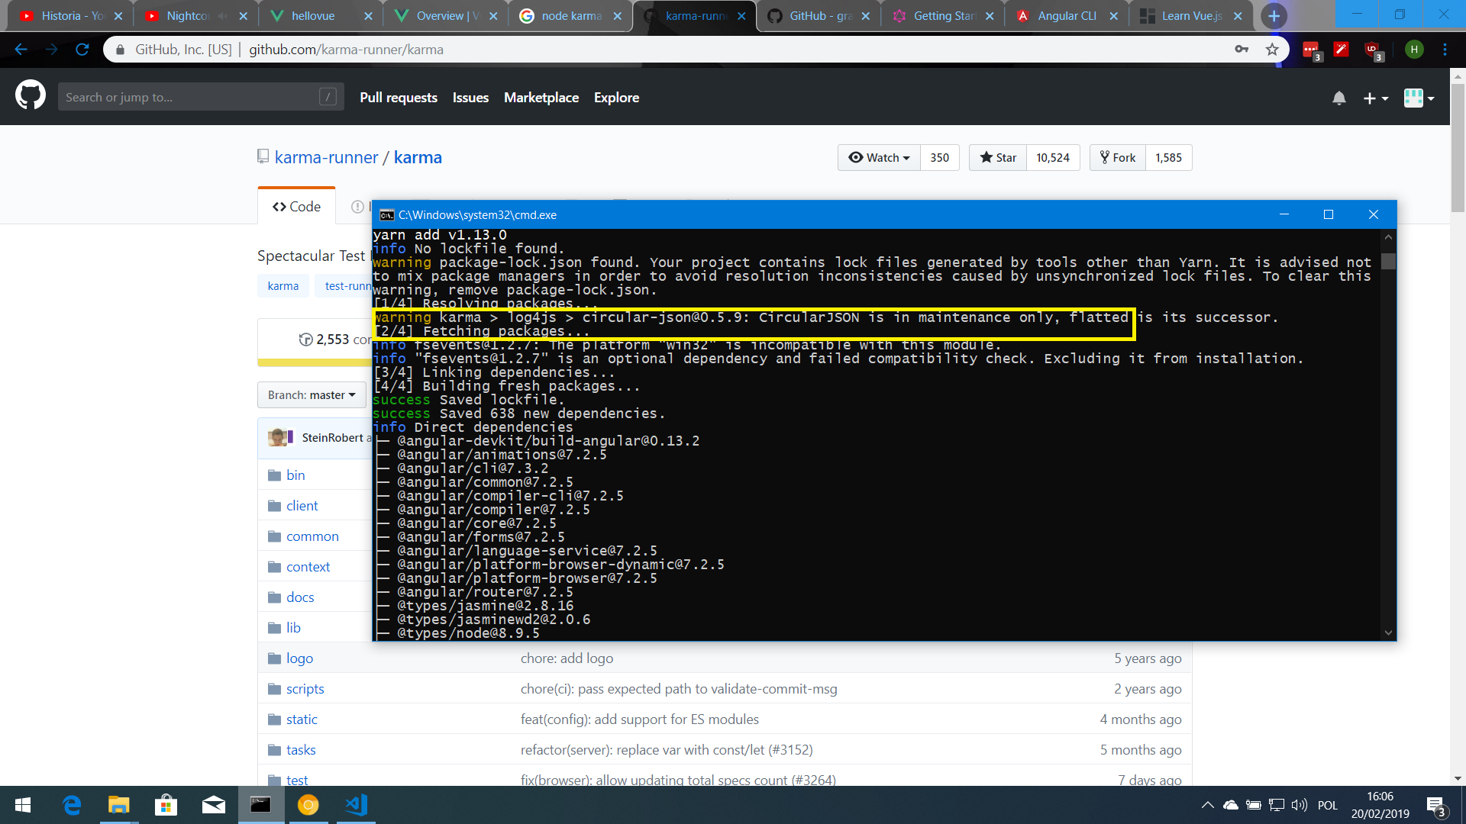Open the common folder

tap(312, 536)
